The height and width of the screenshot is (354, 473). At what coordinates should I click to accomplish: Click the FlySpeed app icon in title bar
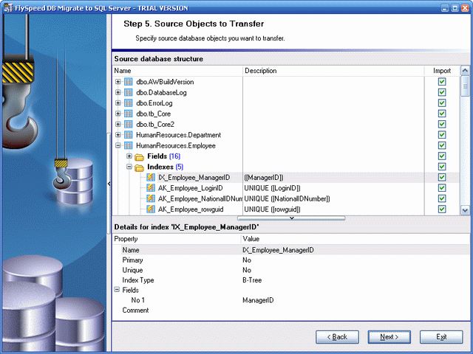click(7, 7)
